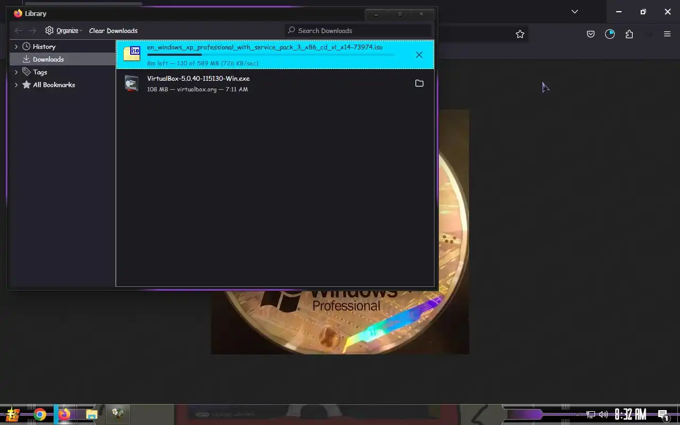The height and width of the screenshot is (425, 680).
Task: Click the VirtualBox-5.0.40-115130-Win.exe filename
Action: [x=198, y=79]
